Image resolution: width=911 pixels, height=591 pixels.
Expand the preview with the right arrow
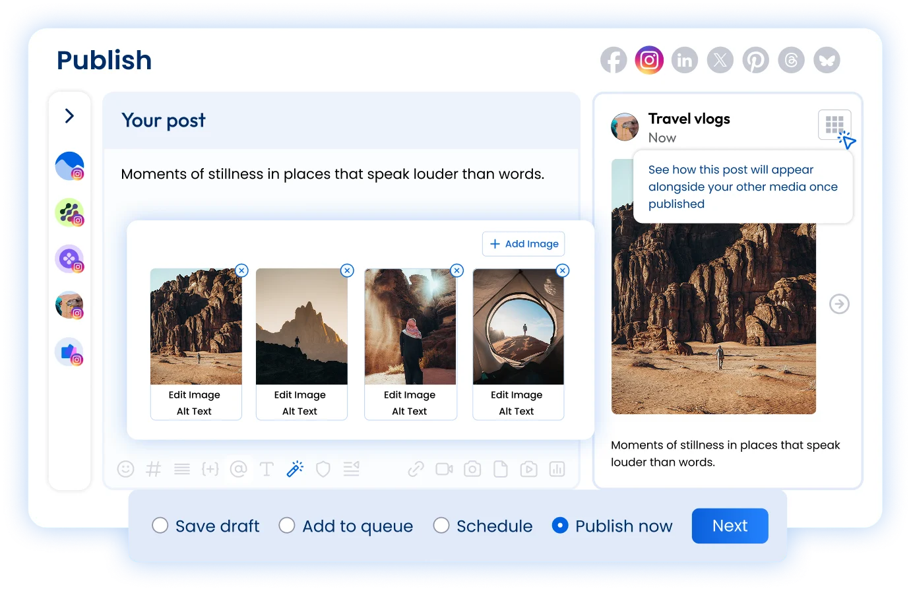838,304
